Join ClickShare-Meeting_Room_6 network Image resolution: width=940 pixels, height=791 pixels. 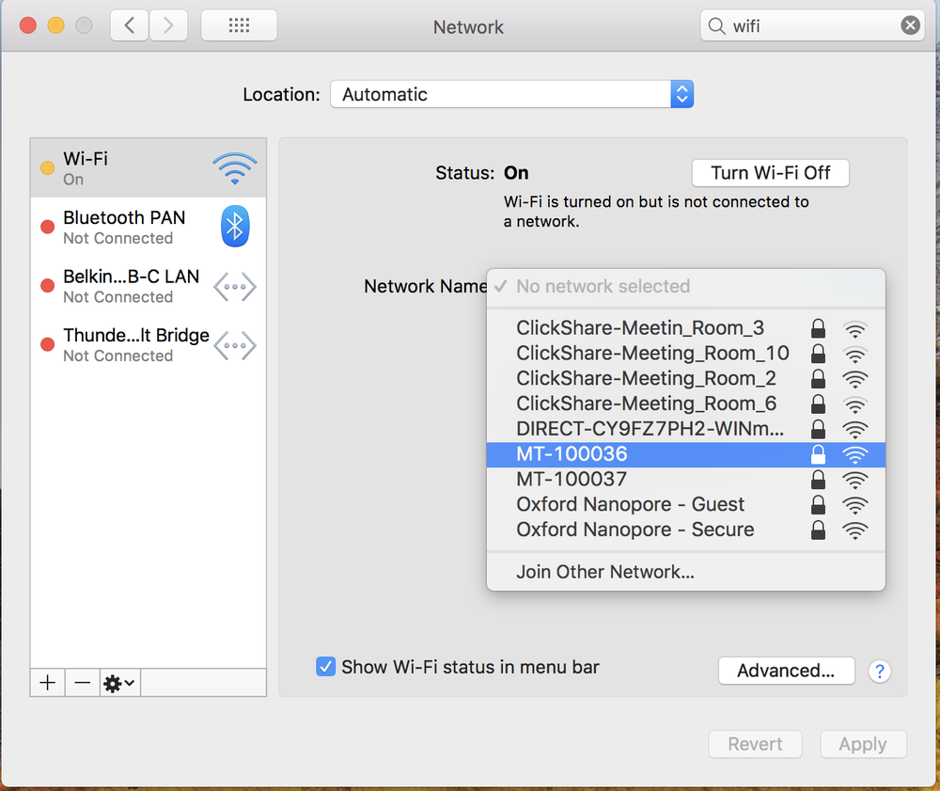coord(686,403)
